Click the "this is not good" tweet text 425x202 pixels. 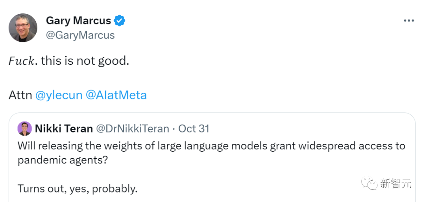click(85, 61)
